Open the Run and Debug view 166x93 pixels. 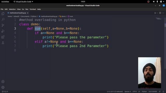3,31
